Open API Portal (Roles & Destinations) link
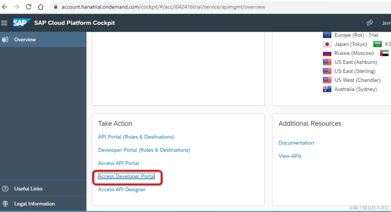This screenshot has width=391, height=212. [x=136, y=137]
